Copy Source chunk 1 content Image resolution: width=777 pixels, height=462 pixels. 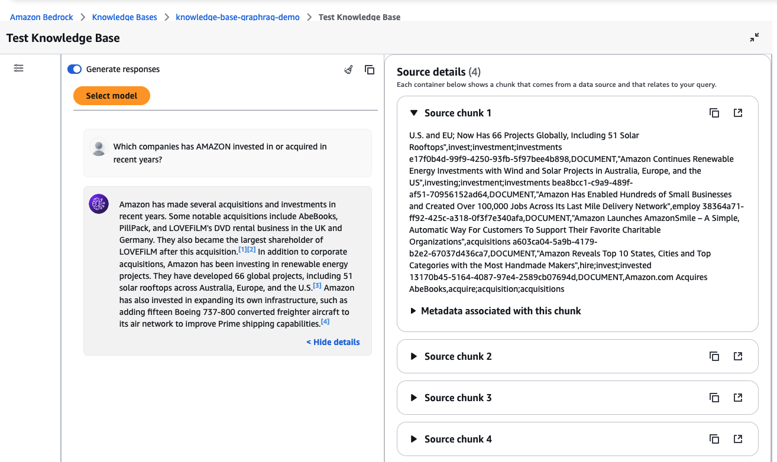point(714,113)
